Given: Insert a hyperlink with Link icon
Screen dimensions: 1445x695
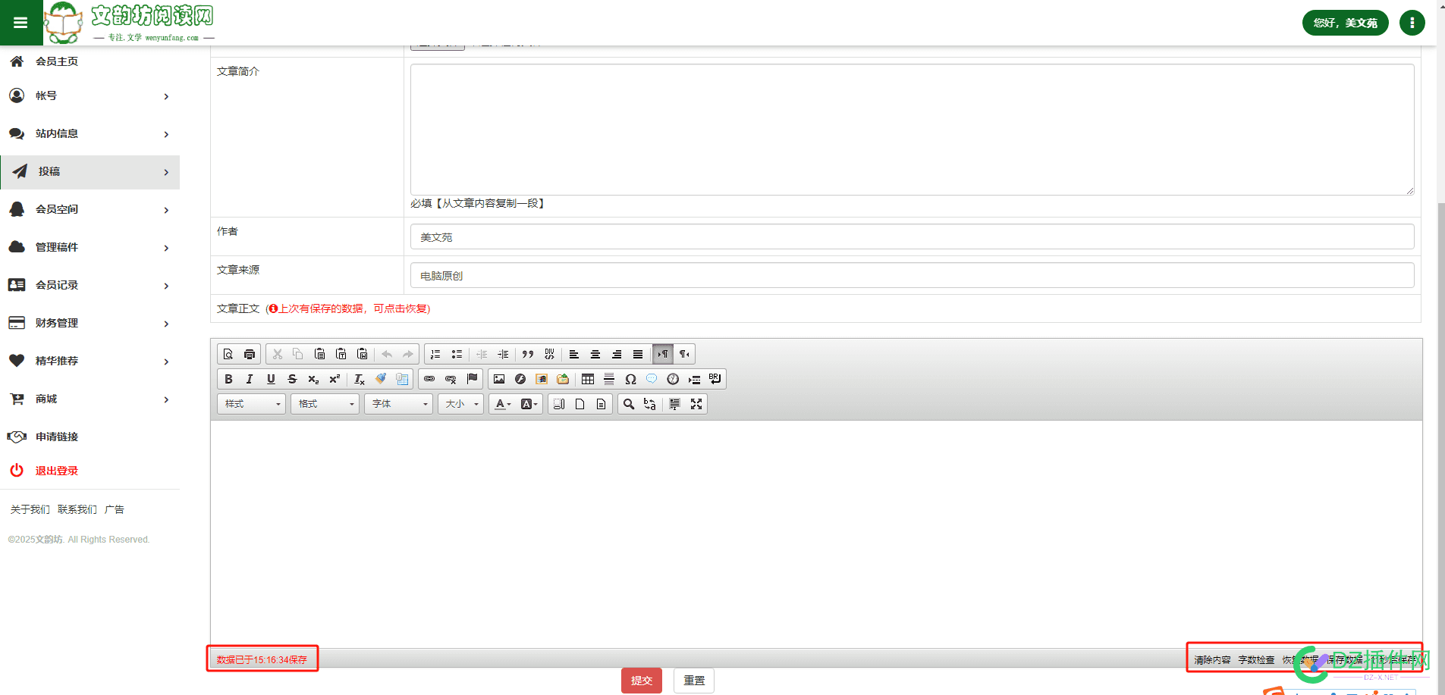Looking at the screenshot, I should (x=429, y=379).
